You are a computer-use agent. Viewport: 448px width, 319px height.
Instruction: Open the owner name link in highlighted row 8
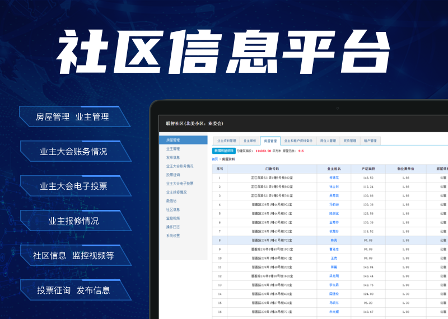pyautogui.click(x=334, y=241)
